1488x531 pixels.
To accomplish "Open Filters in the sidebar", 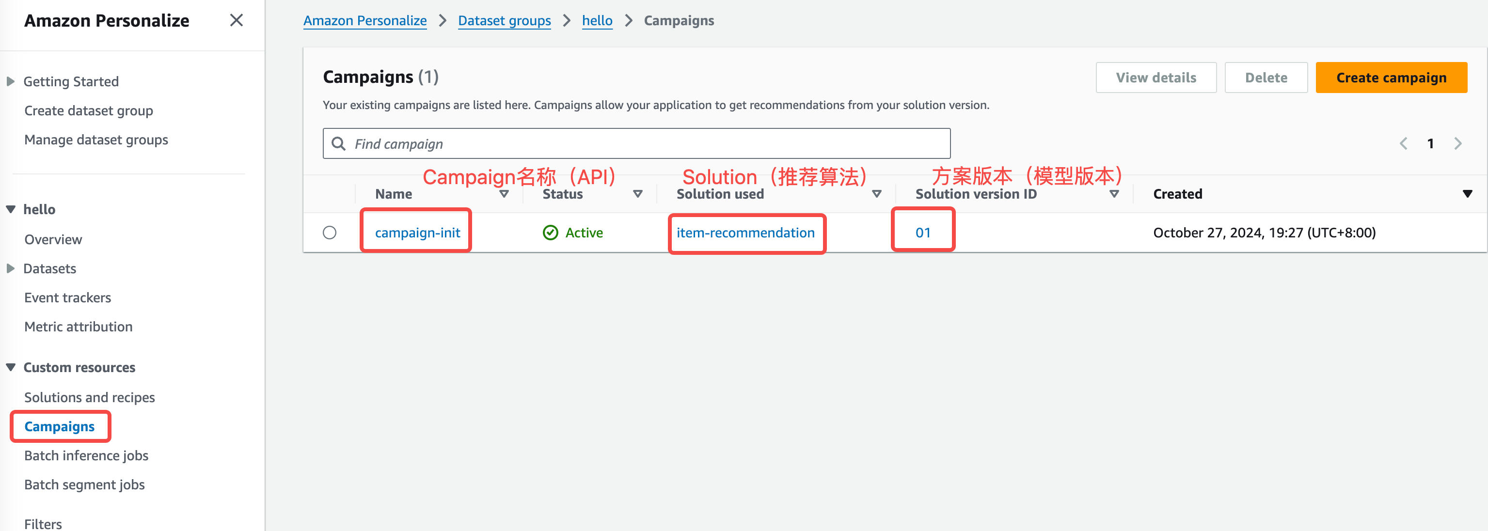I will 43,524.
